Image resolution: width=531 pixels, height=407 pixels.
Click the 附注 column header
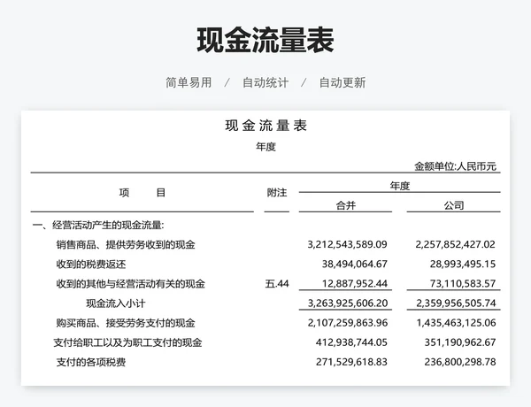tap(277, 193)
